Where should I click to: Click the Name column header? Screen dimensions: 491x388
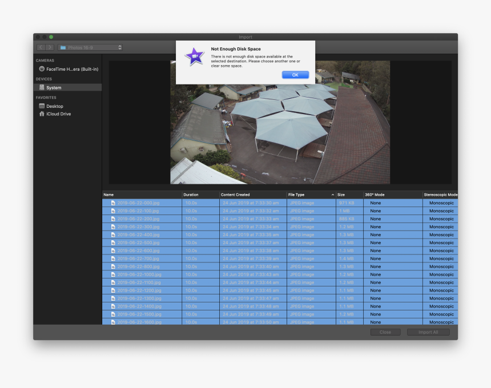142,195
